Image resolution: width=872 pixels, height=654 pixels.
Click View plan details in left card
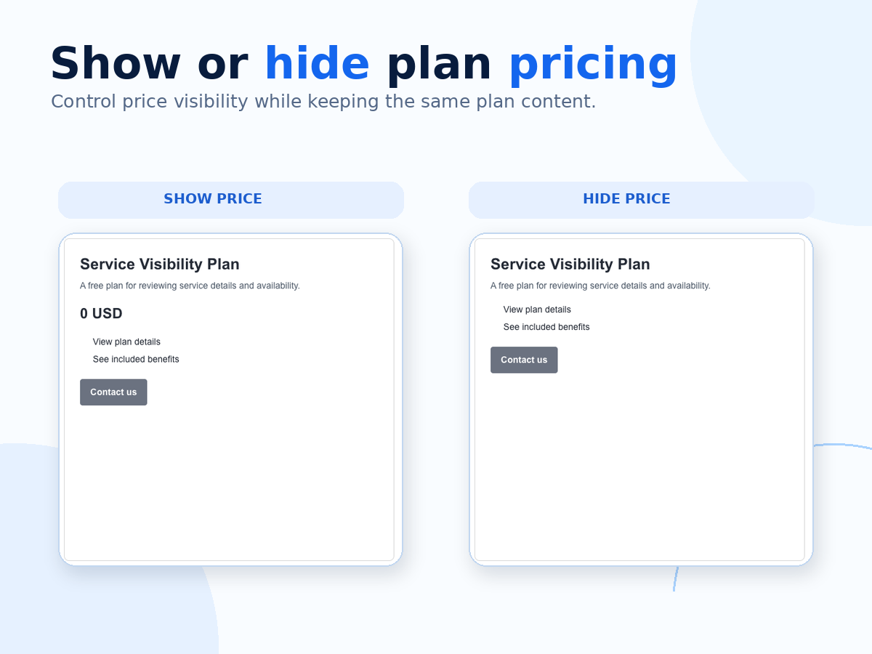(126, 342)
